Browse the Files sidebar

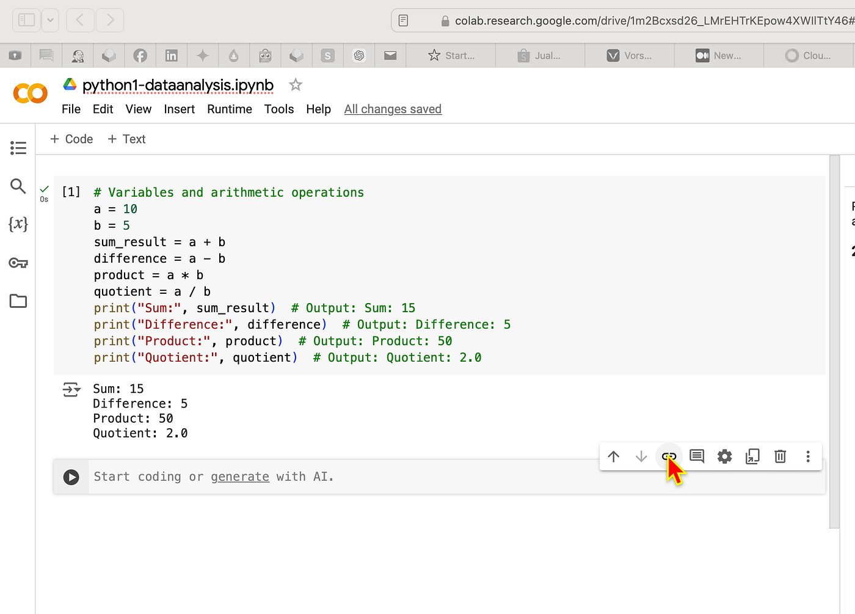(18, 301)
